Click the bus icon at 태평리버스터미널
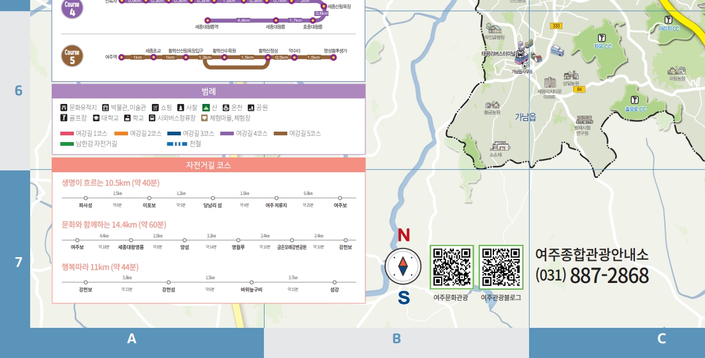705x358 pixels. [x=520, y=54]
